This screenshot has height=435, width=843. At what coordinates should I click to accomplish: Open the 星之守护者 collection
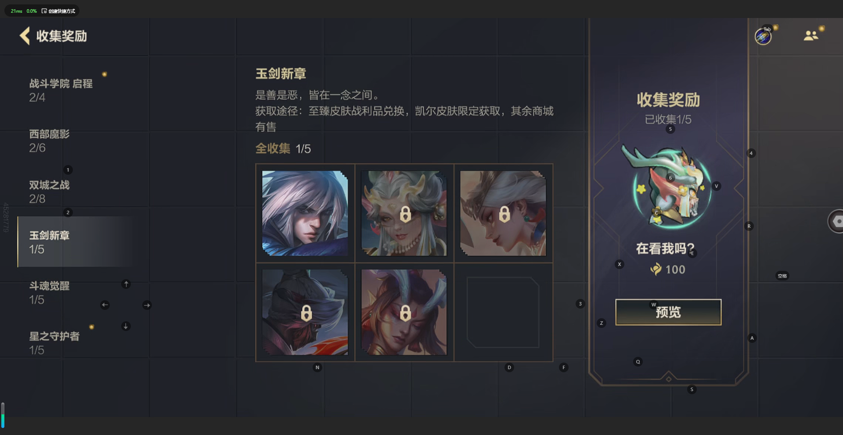click(54, 343)
